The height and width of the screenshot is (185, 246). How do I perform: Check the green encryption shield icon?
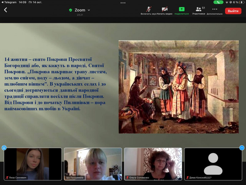[x=71, y=10]
